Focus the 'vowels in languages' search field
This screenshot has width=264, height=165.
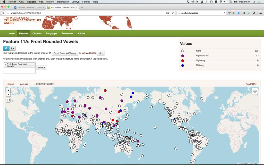point(201,13)
